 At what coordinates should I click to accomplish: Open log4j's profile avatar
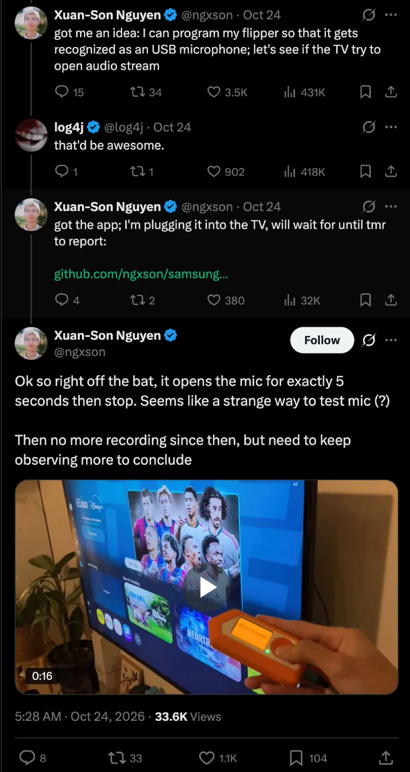(x=31, y=135)
